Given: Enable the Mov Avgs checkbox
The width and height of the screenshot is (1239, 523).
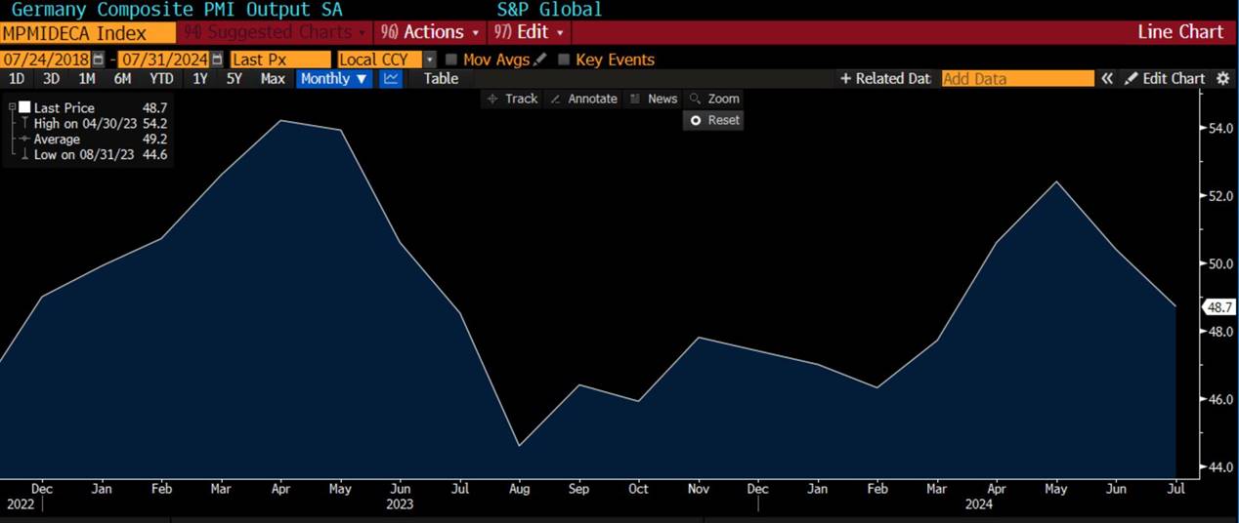Looking at the screenshot, I should point(451,60).
